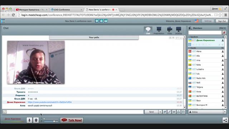Adjust the upper volume slider
The image size is (229, 129).
coord(51,119)
